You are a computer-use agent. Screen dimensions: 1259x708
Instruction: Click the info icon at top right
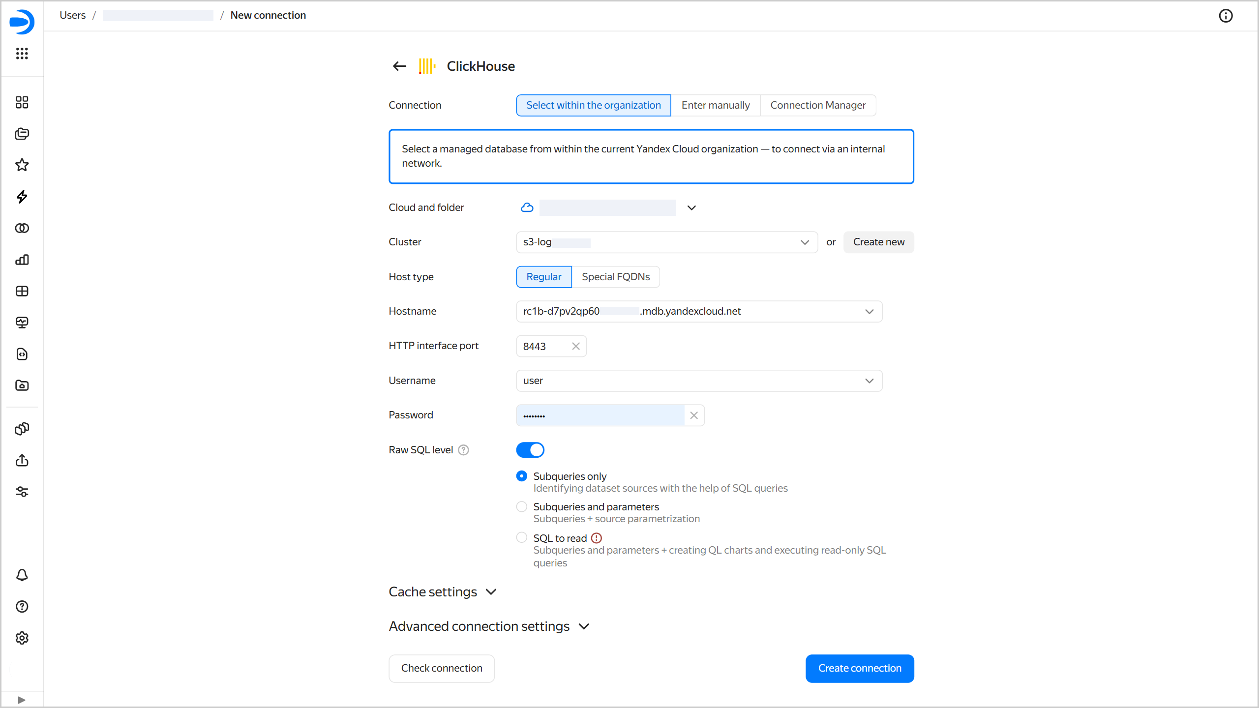pyautogui.click(x=1226, y=16)
